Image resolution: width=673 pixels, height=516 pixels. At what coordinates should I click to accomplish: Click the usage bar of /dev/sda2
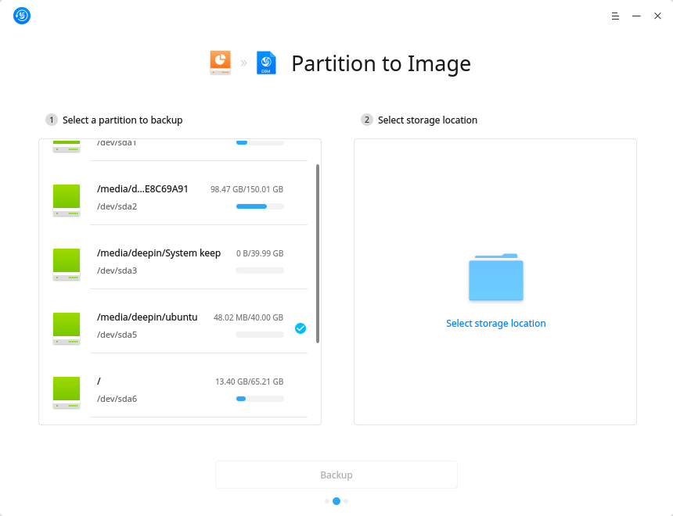259,206
